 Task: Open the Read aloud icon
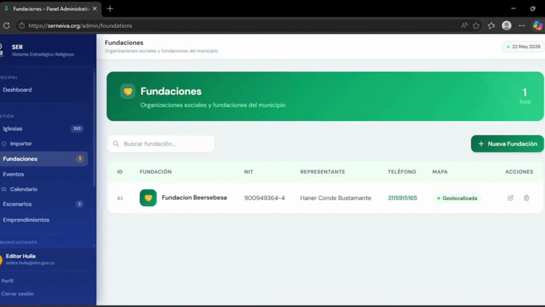(464, 26)
